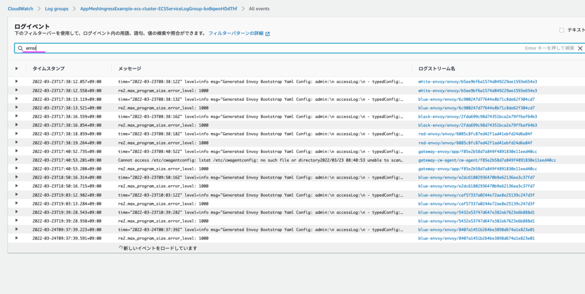Select timestamp 2022-03-23T17:38:16.559+09:00
The image size is (585, 294).
click(x=67, y=116)
